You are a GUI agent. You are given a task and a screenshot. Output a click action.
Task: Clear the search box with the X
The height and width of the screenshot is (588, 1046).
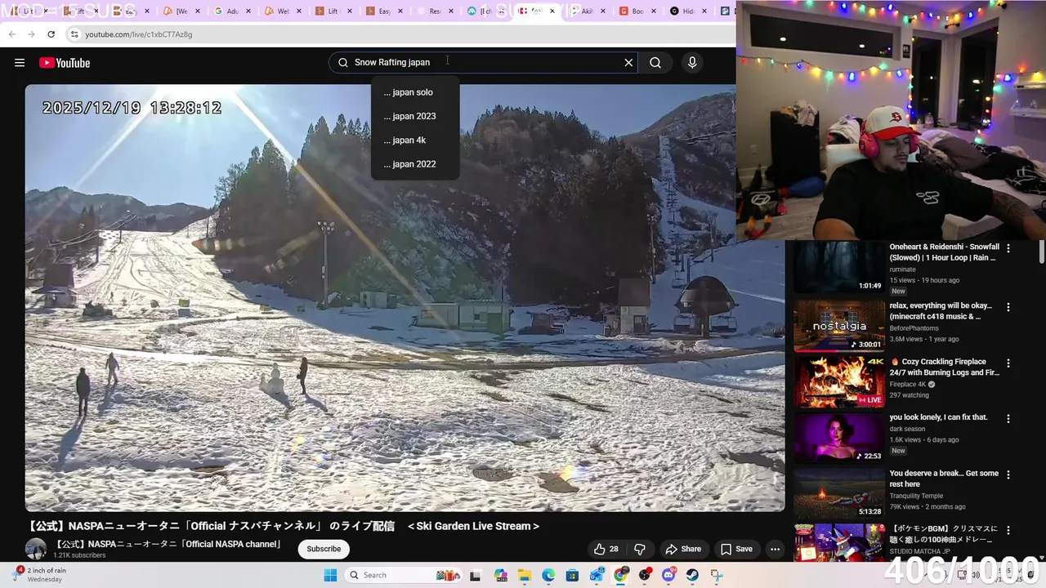[x=628, y=63]
